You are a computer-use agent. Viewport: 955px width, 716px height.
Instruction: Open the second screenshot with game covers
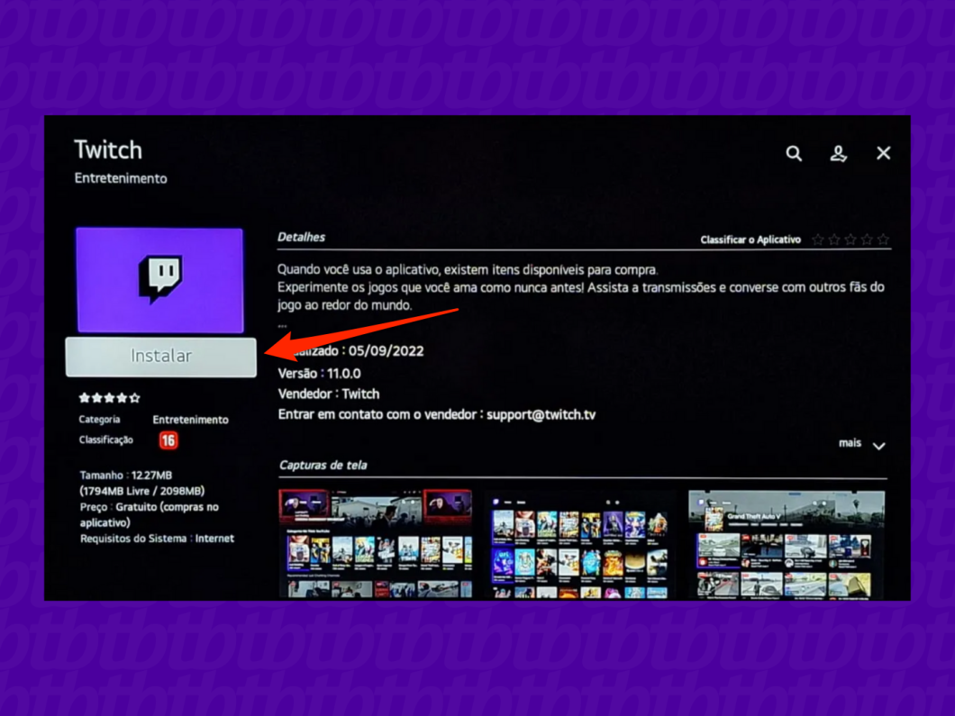pyautogui.click(x=580, y=545)
